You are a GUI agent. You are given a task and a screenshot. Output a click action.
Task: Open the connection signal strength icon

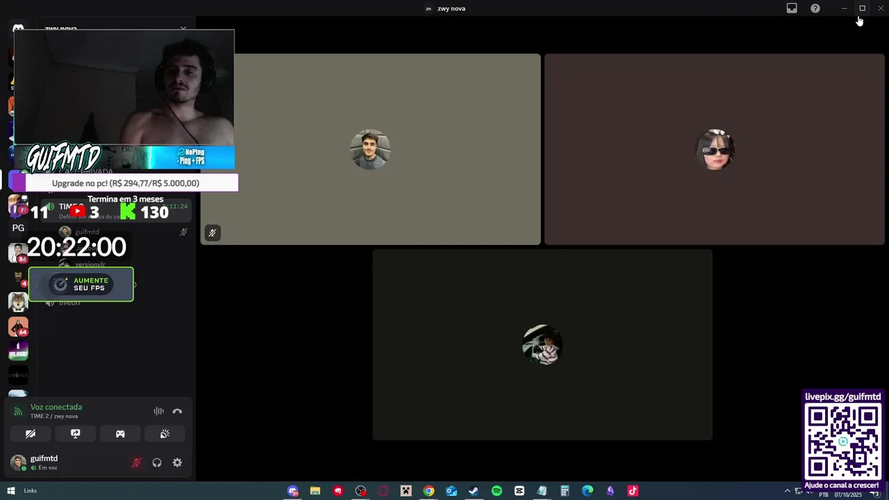point(18,411)
